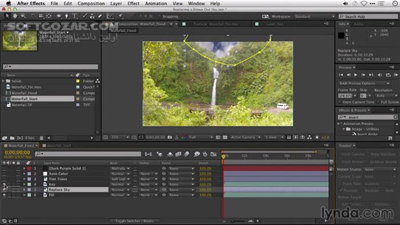Select the Puppet Pin tool
The height and width of the screenshot is (225, 400).
(121, 16)
